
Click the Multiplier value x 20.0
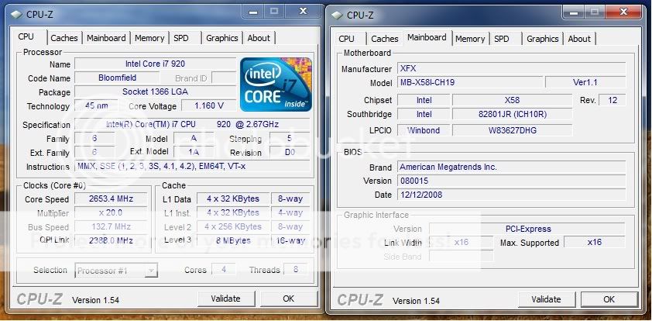tap(111, 212)
